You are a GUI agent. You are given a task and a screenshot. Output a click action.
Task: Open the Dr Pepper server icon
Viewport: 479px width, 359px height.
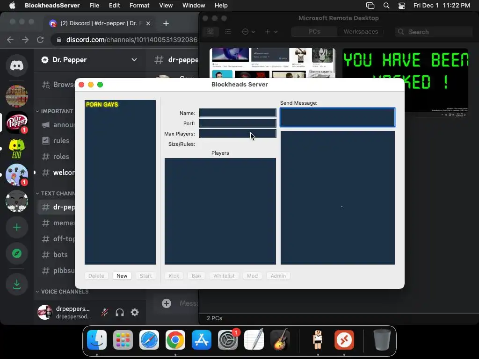click(x=17, y=122)
